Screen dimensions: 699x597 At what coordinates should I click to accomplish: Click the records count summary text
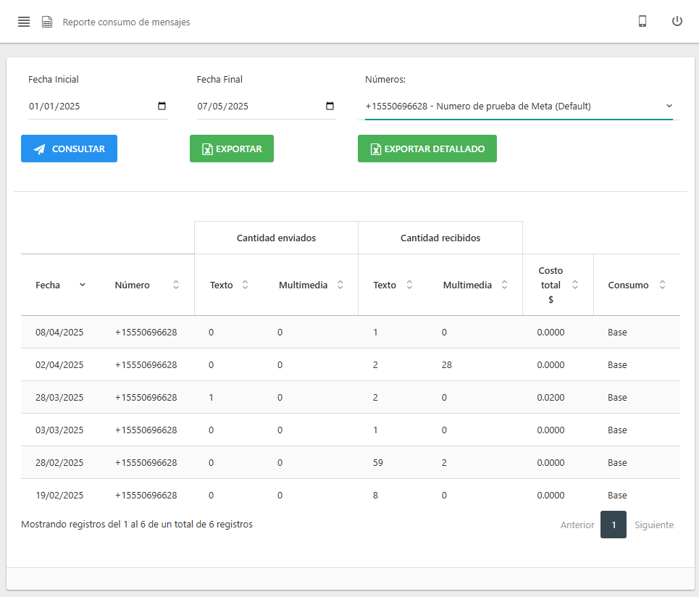(137, 525)
